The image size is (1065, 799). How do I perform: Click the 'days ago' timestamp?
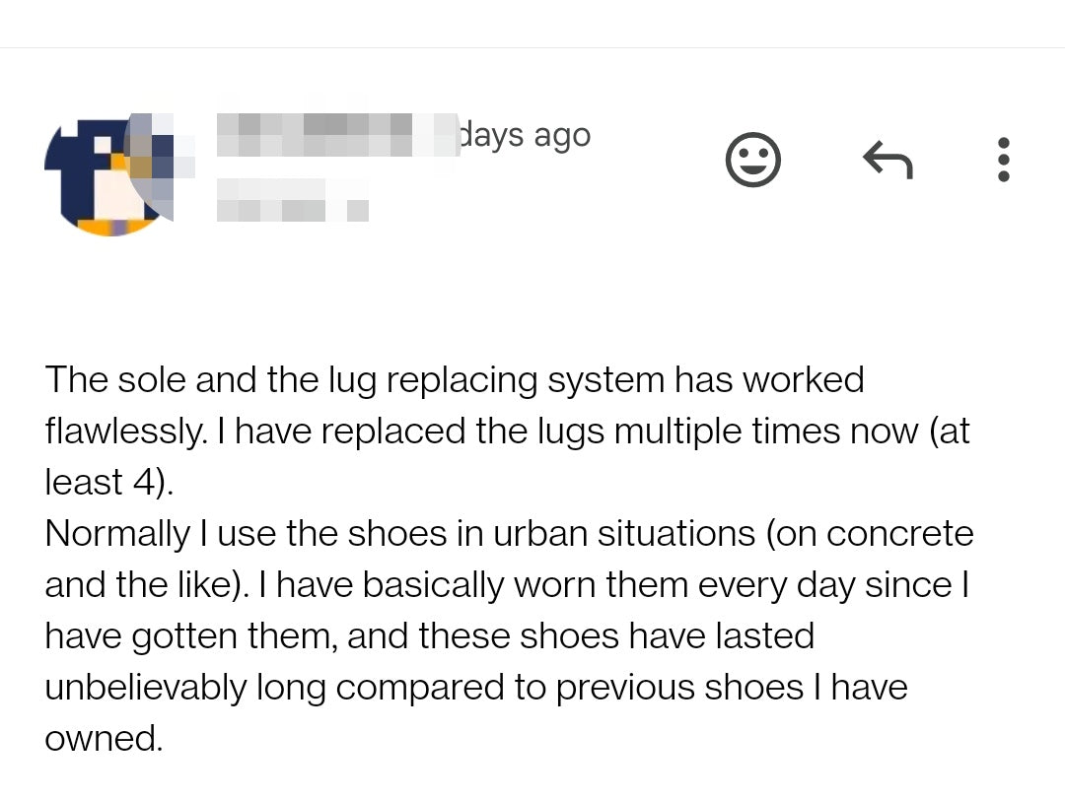click(x=526, y=136)
